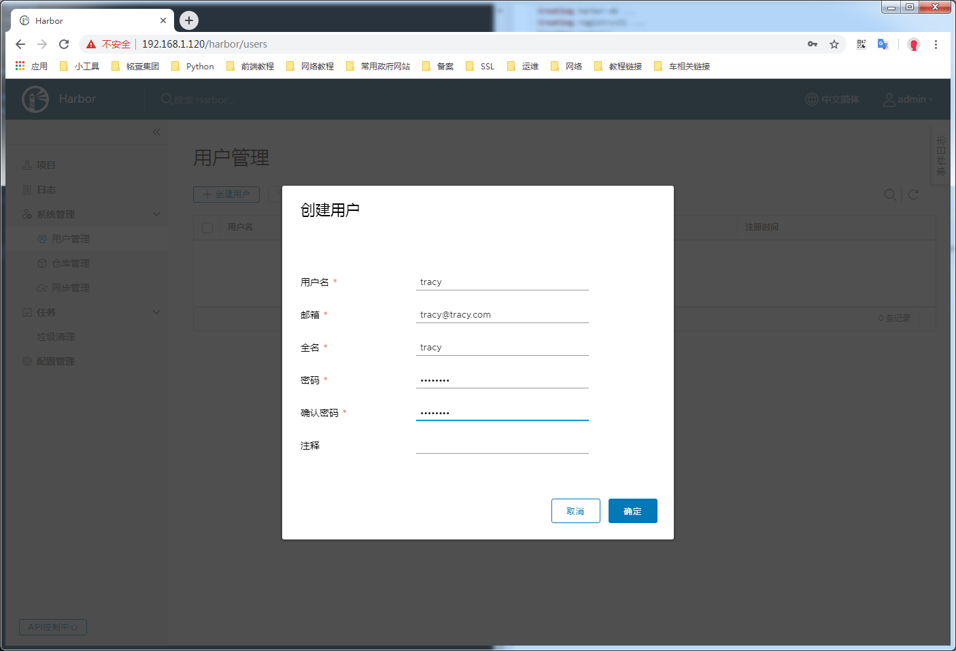The height and width of the screenshot is (651, 956).
Task: Open the 运维 bookmark folder
Action: click(523, 66)
